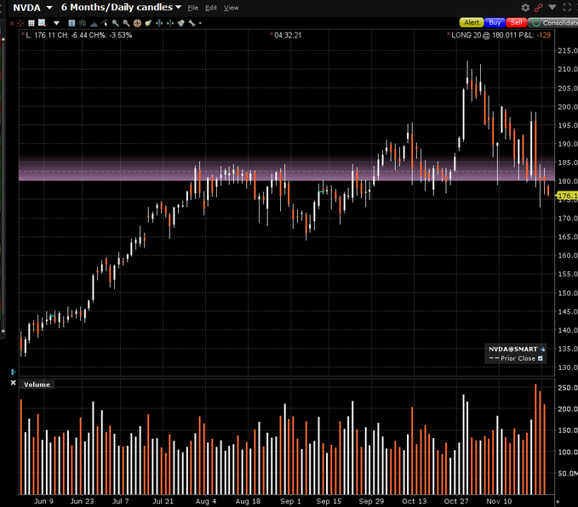The image size is (578, 507).
Task: Click the 176.11 current price marker on axis
Action: (x=565, y=197)
